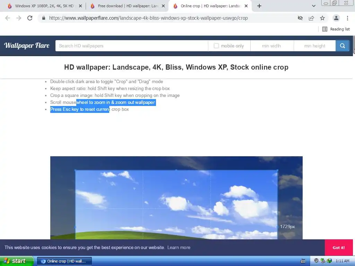Click the on-screen keyboard tray icon
The image size is (355, 266).
click(303, 261)
